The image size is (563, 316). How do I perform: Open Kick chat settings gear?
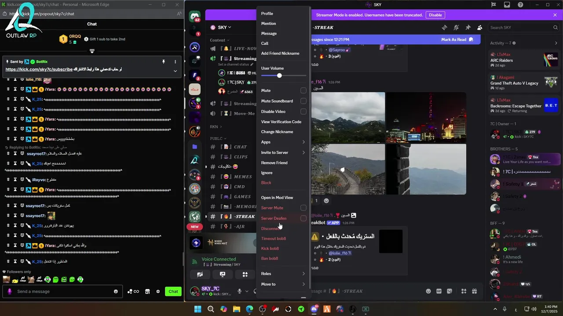tap(158, 291)
